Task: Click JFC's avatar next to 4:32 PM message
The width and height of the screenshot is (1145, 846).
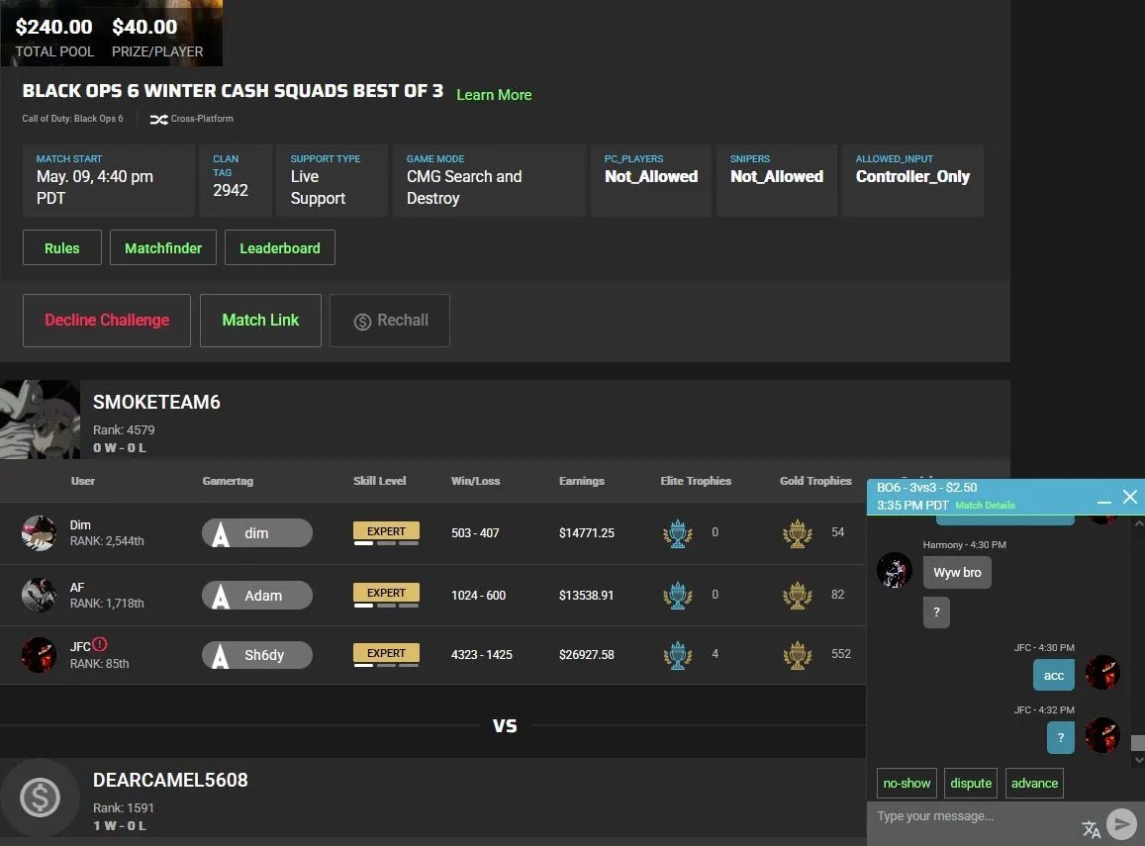Action: click(1102, 735)
